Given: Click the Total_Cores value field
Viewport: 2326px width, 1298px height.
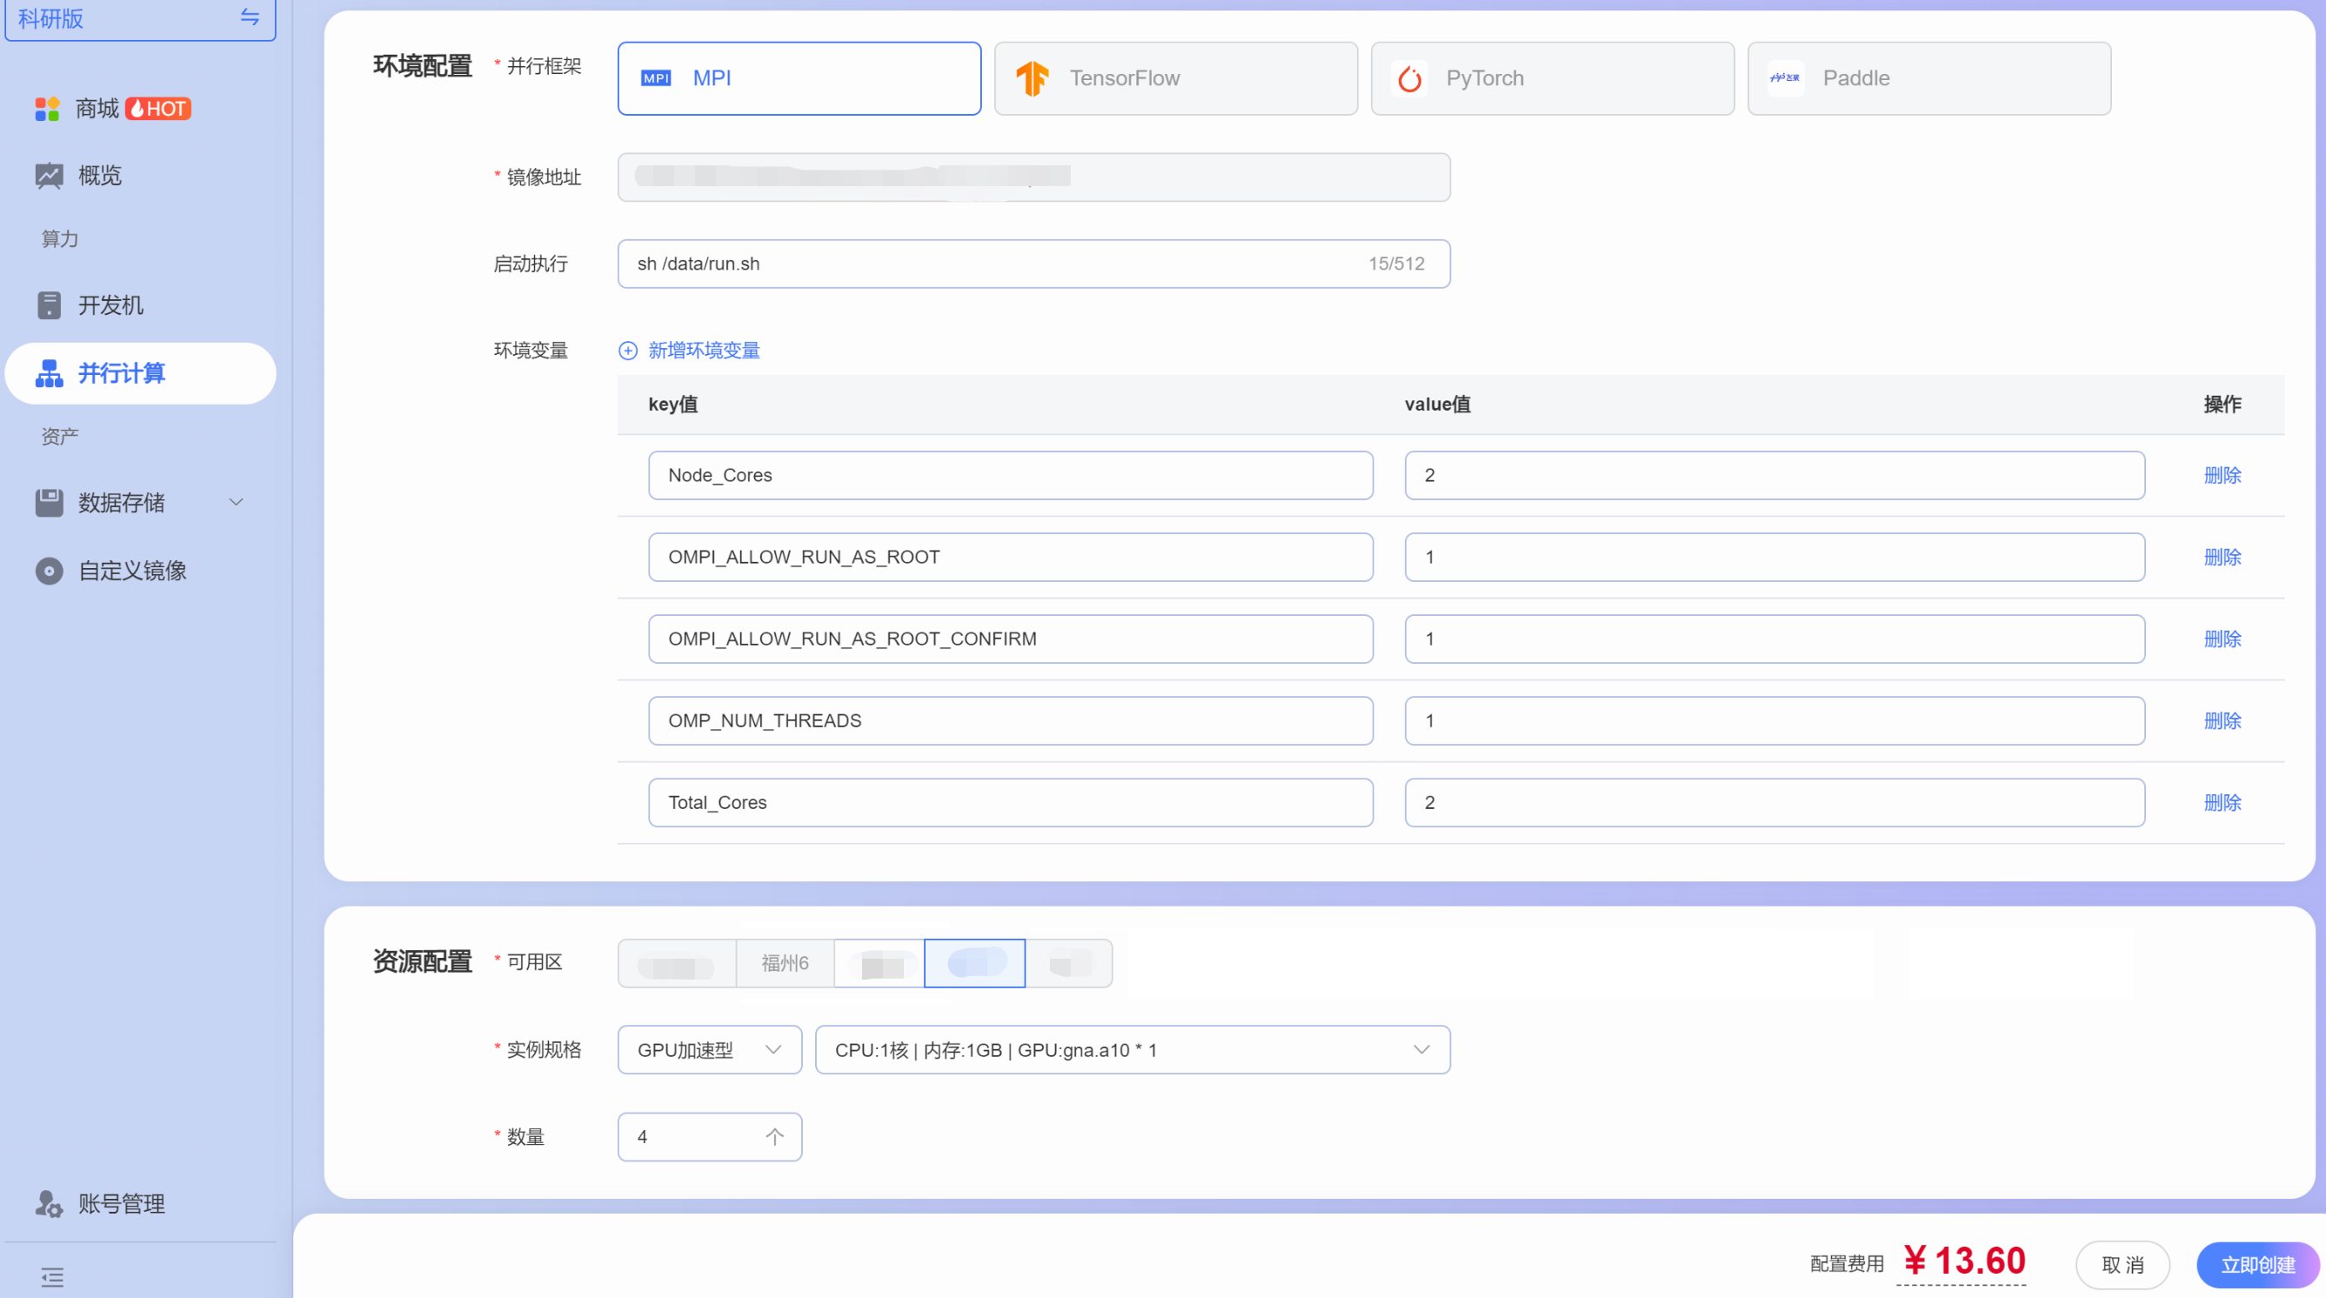Looking at the screenshot, I should (x=1775, y=802).
